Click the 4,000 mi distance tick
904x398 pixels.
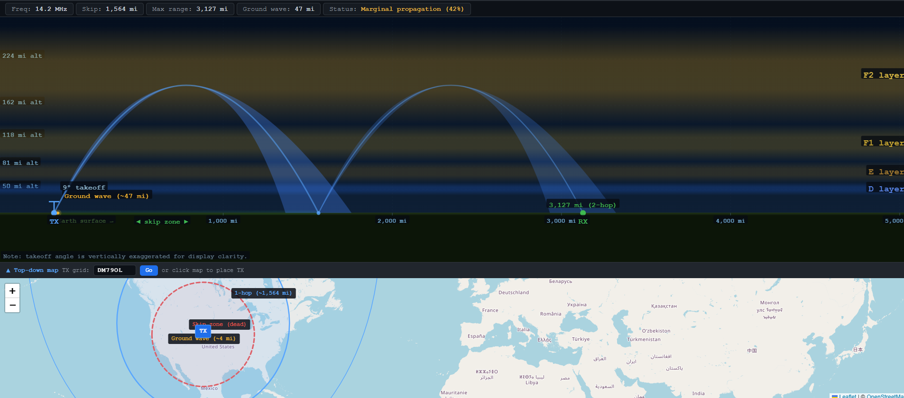tap(730, 221)
